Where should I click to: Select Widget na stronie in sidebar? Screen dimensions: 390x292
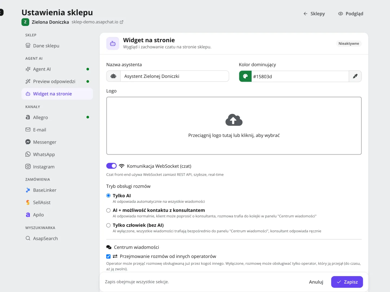57,94
